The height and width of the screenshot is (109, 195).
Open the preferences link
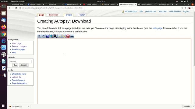coord(151,12)
